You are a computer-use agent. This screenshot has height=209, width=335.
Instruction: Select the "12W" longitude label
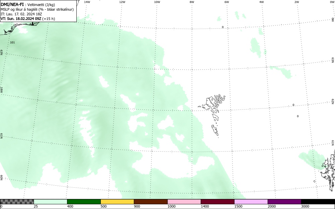[x=122, y=2]
